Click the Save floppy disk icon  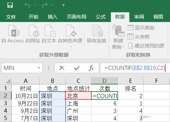(10, 5)
